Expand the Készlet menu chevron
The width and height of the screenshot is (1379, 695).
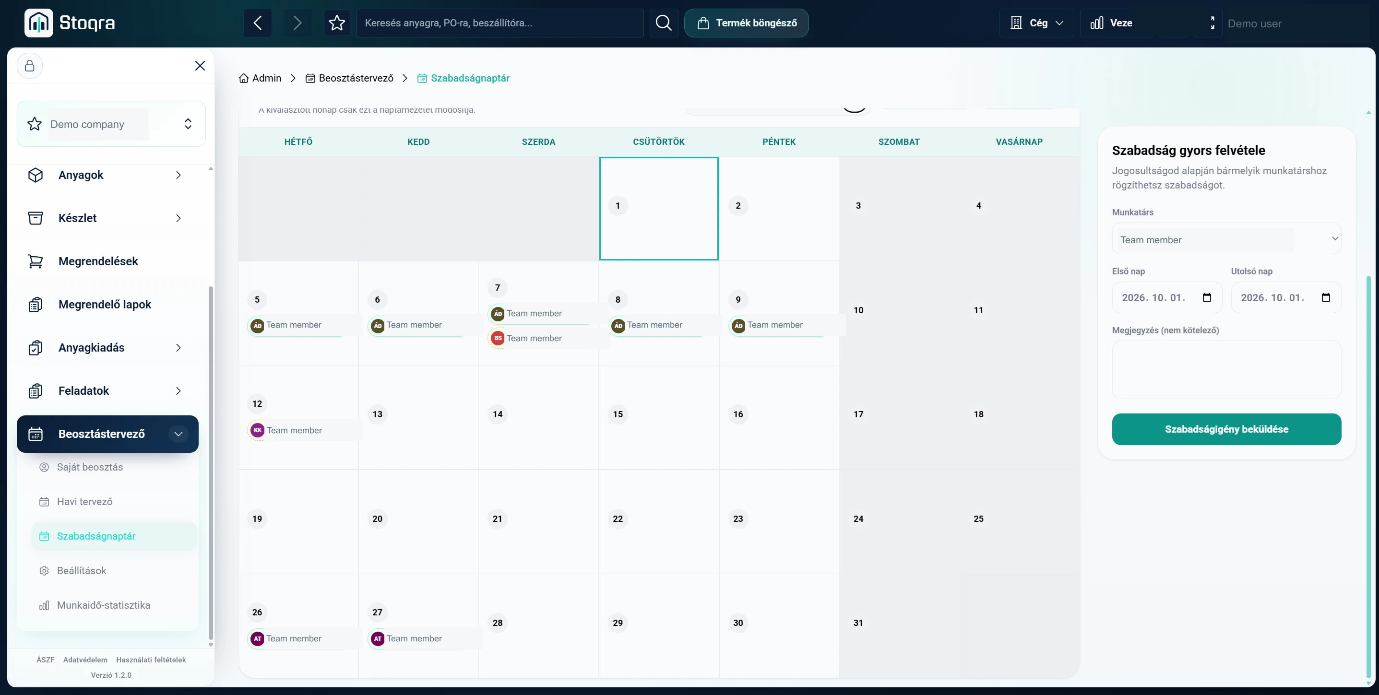point(178,218)
